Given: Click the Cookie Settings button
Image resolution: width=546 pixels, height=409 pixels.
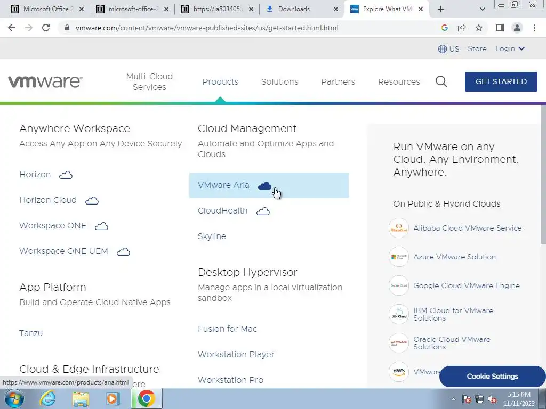Looking at the screenshot, I should click(x=492, y=377).
